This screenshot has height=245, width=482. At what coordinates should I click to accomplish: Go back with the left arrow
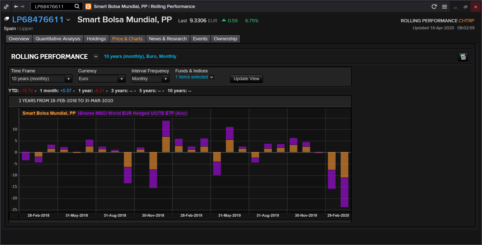click(16, 7)
